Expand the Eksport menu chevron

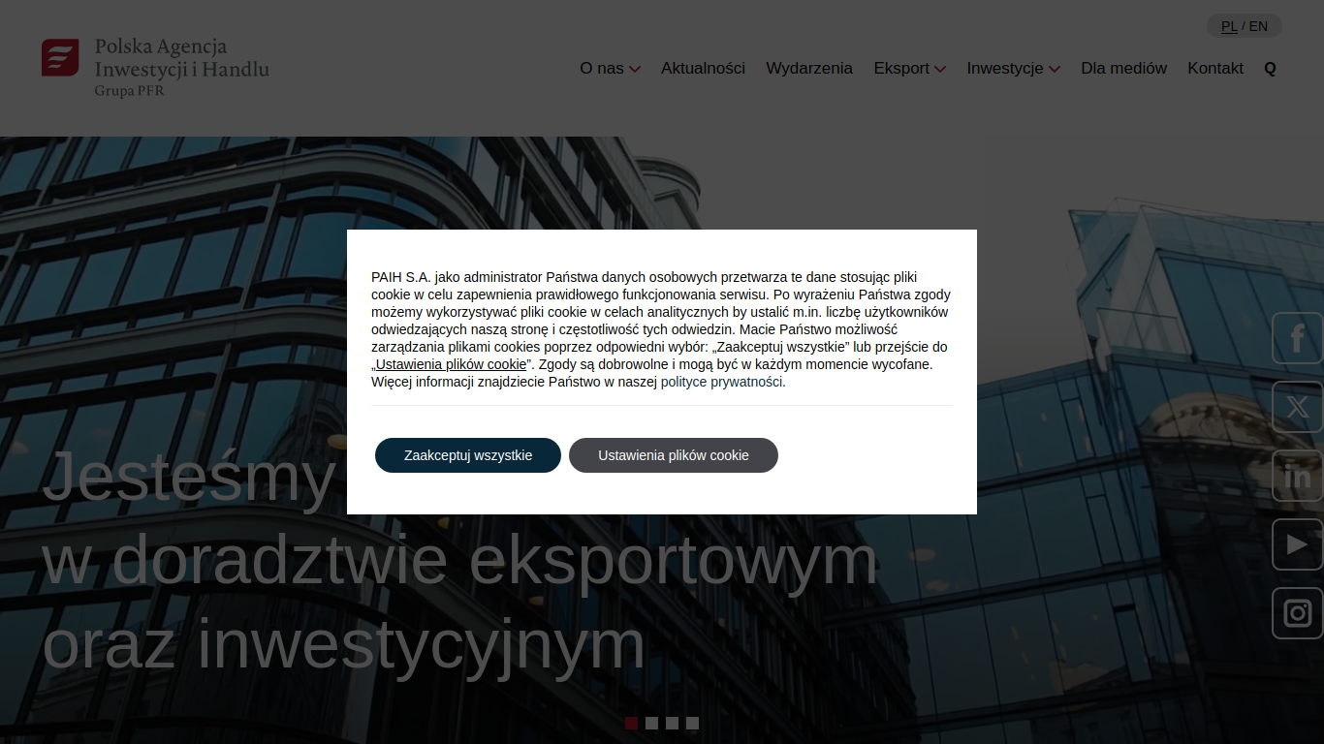point(940,69)
